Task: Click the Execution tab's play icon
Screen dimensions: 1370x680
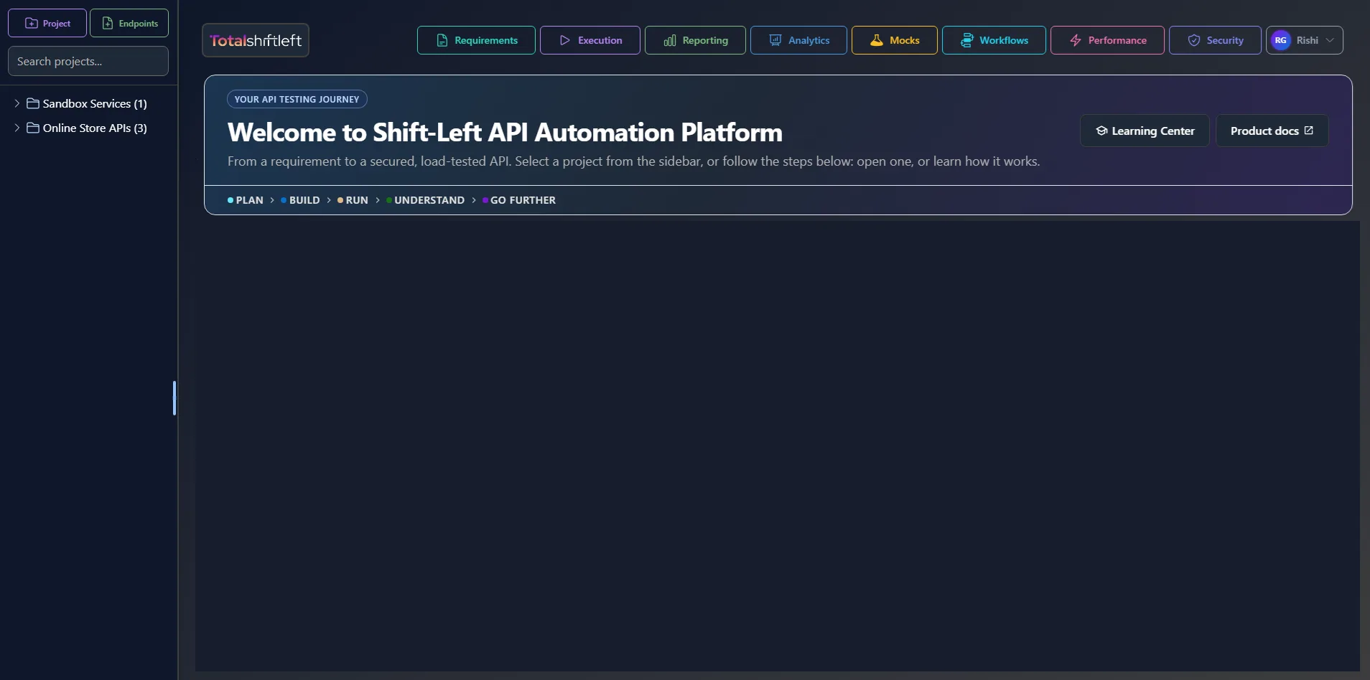Action: click(565, 41)
